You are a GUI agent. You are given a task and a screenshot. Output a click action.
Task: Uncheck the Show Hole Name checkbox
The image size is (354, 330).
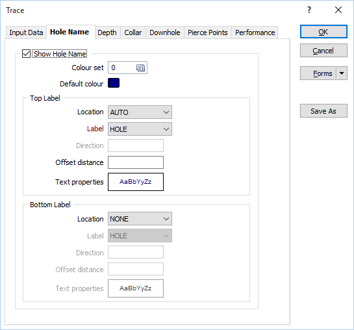point(26,54)
